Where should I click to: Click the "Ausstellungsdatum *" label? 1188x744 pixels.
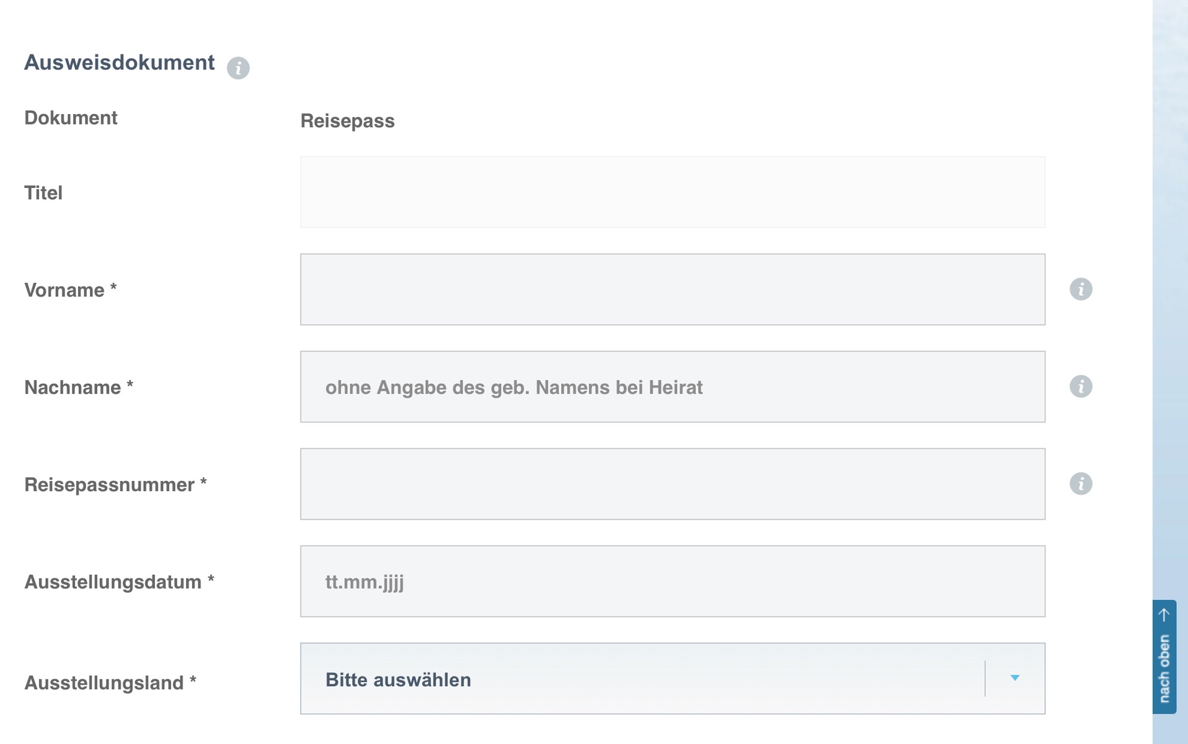[x=119, y=582]
